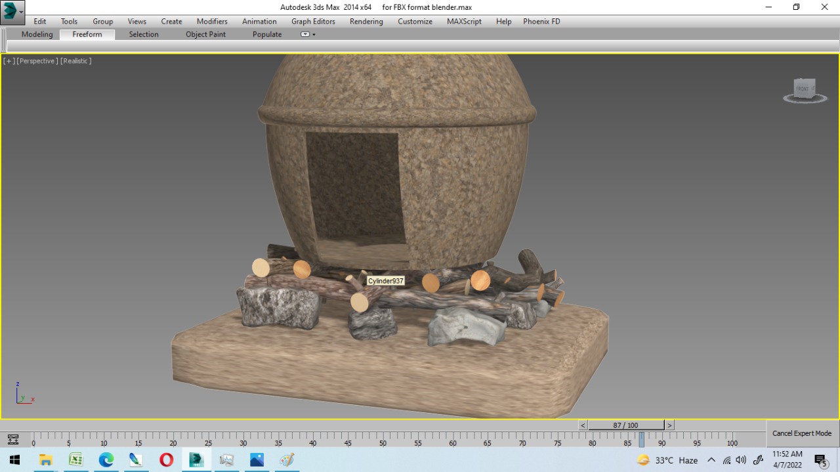
Task: Show hidden system tray icons chevron
Action: (x=711, y=460)
